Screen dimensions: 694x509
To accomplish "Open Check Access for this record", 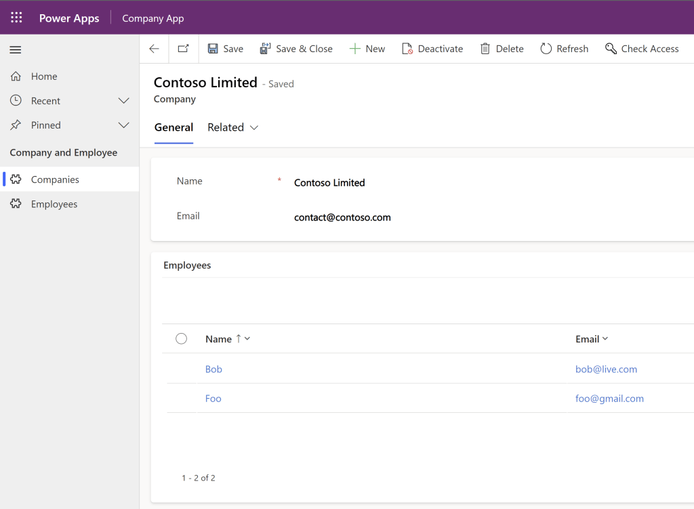I will (641, 49).
